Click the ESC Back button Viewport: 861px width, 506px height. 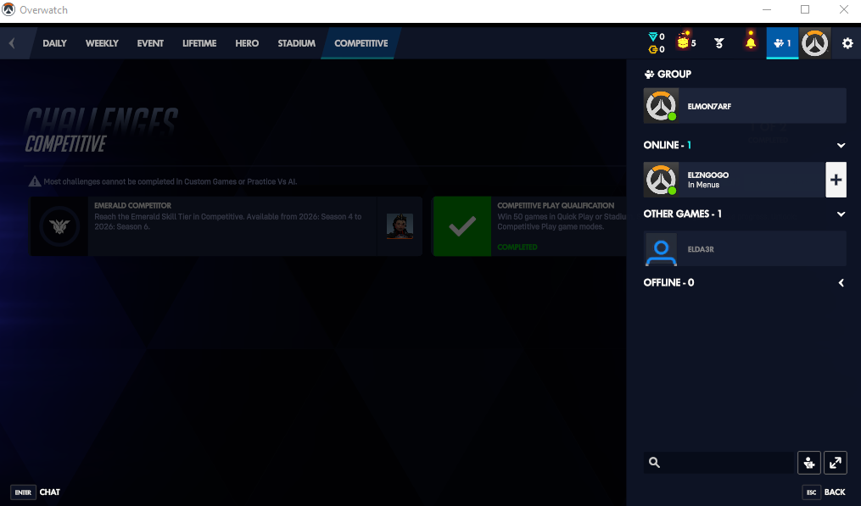[825, 492]
